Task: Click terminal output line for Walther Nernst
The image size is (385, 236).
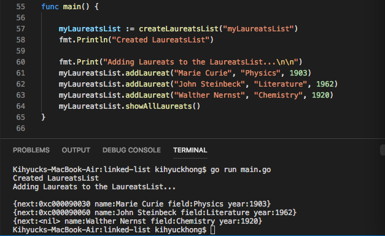Action: (x=138, y=221)
